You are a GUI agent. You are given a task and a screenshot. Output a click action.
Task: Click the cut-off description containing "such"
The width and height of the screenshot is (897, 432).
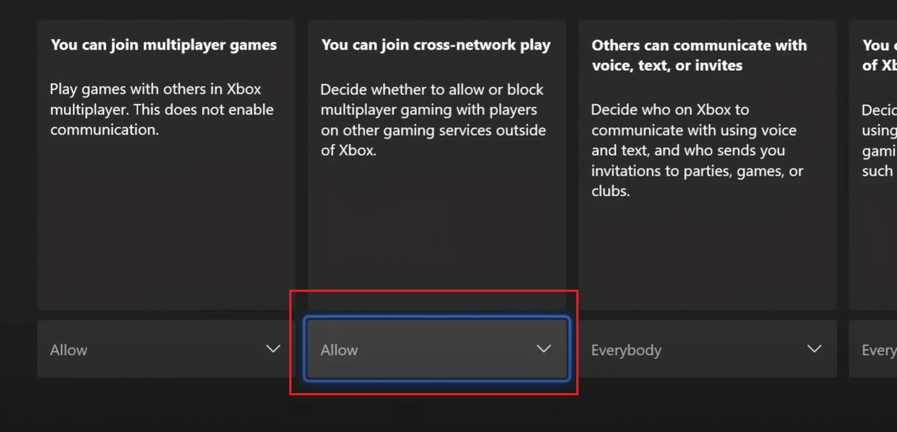click(x=879, y=140)
